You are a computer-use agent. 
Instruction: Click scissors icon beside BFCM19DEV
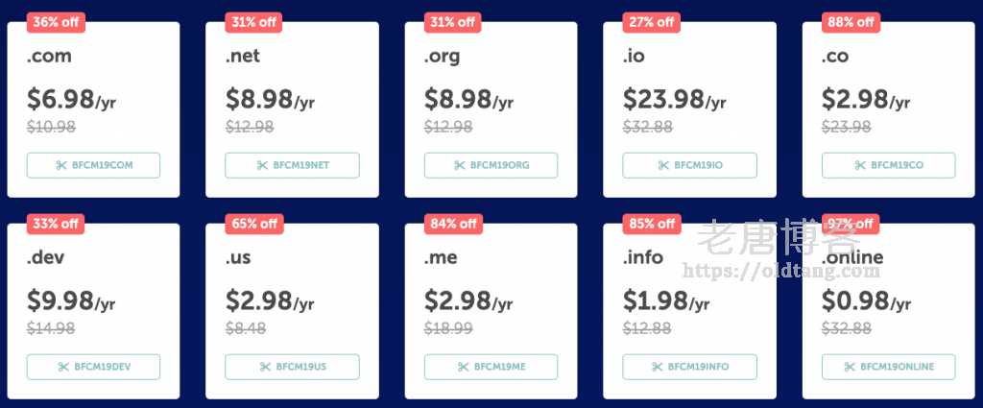coord(63,367)
